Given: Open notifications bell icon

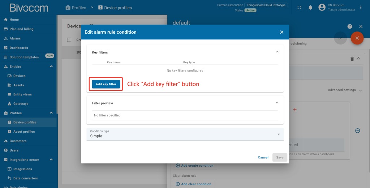Looking at the screenshot, I should [310, 8].
